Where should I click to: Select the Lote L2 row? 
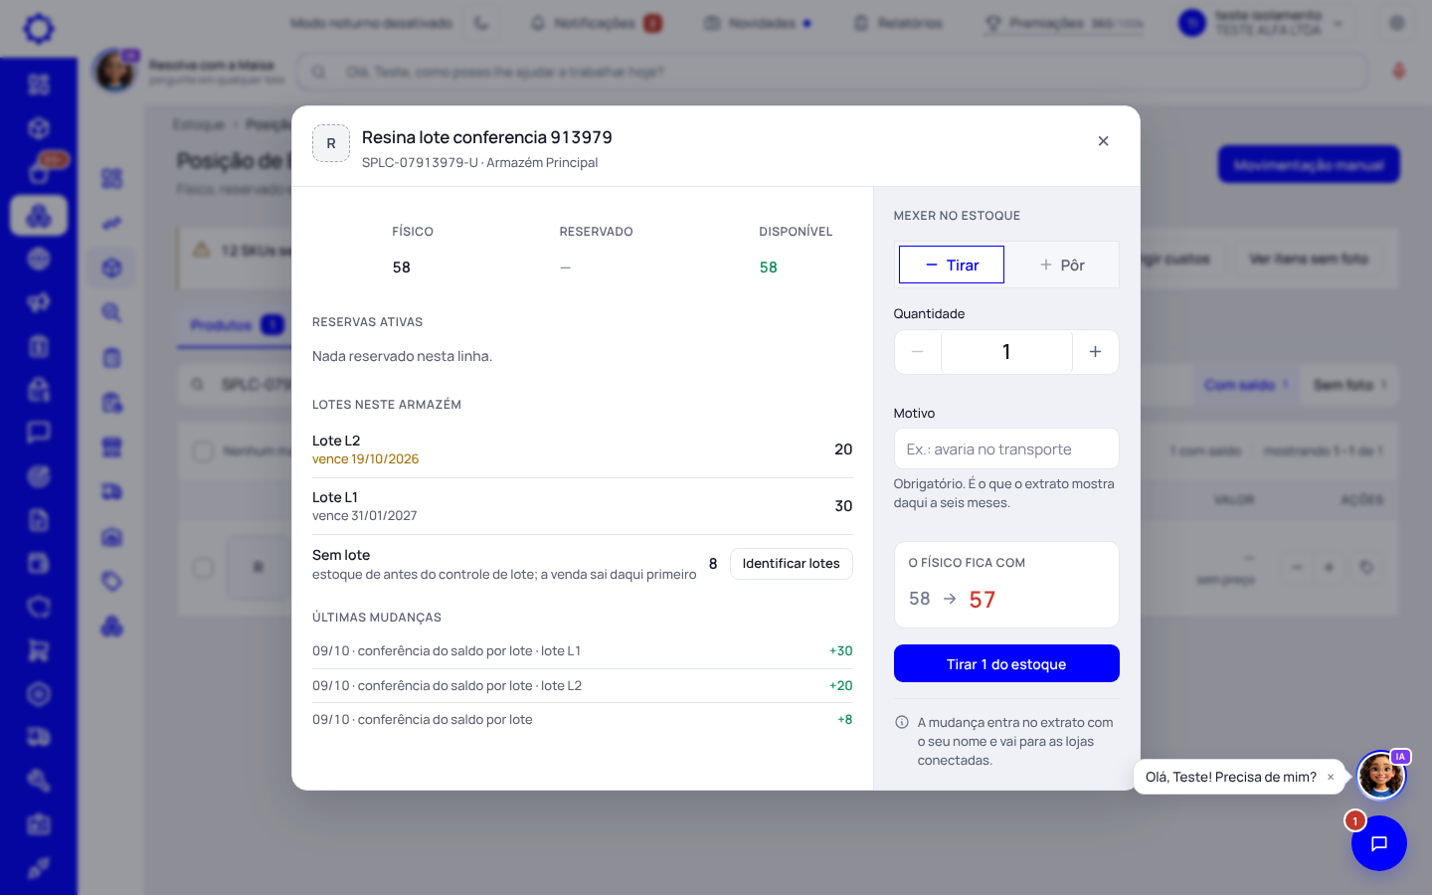(583, 449)
